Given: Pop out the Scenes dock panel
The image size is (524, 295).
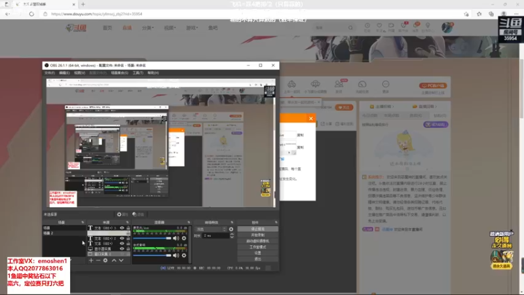Looking at the screenshot, I should click(x=83, y=222).
